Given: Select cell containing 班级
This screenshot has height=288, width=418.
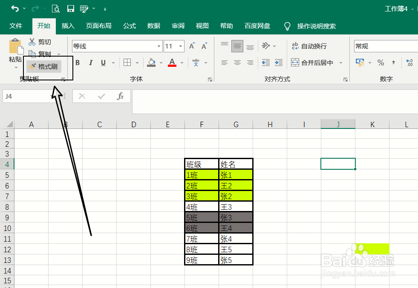Looking at the screenshot, I should [202, 164].
